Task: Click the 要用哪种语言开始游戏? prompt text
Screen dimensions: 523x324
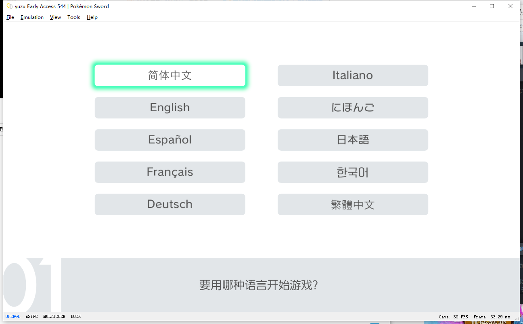Action: 259,285
